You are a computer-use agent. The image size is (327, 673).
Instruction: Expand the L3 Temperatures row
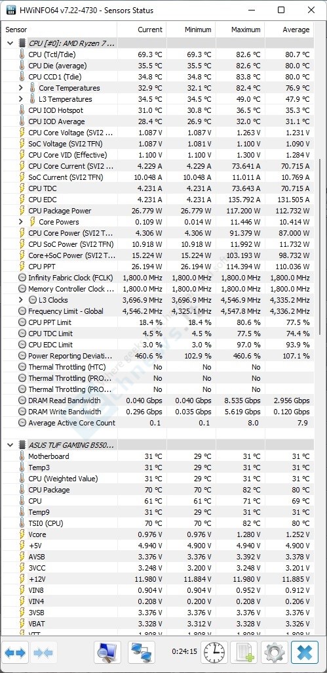coord(20,99)
